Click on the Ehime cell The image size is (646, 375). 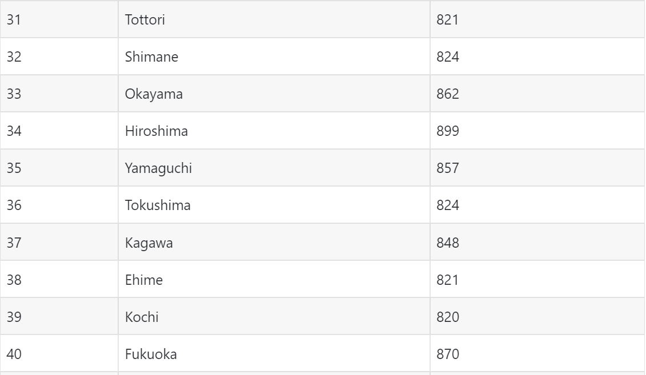click(274, 279)
